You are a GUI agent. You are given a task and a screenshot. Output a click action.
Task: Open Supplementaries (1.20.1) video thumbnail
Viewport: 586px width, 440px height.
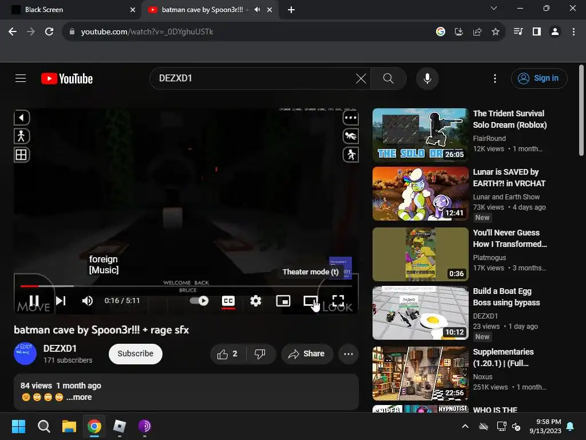point(421,374)
